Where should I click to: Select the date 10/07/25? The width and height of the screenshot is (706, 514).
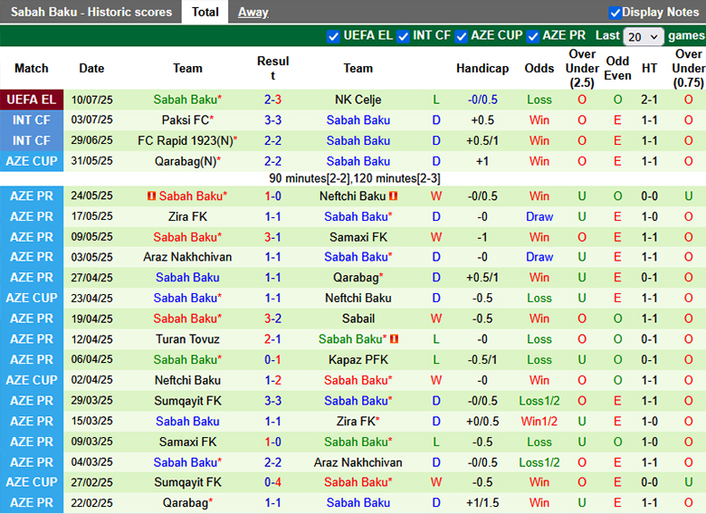(x=91, y=100)
